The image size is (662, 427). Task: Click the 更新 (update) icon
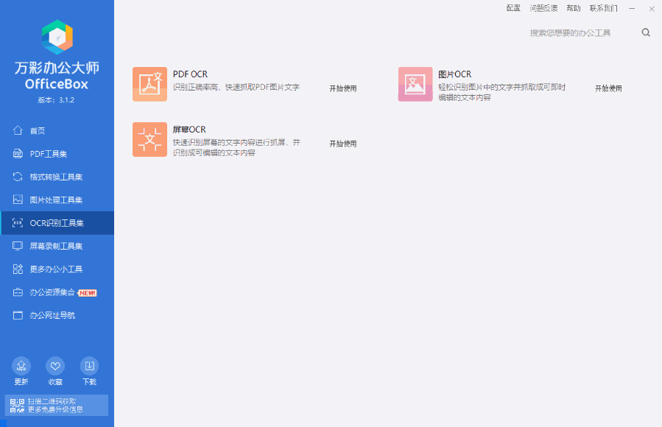click(21, 366)
